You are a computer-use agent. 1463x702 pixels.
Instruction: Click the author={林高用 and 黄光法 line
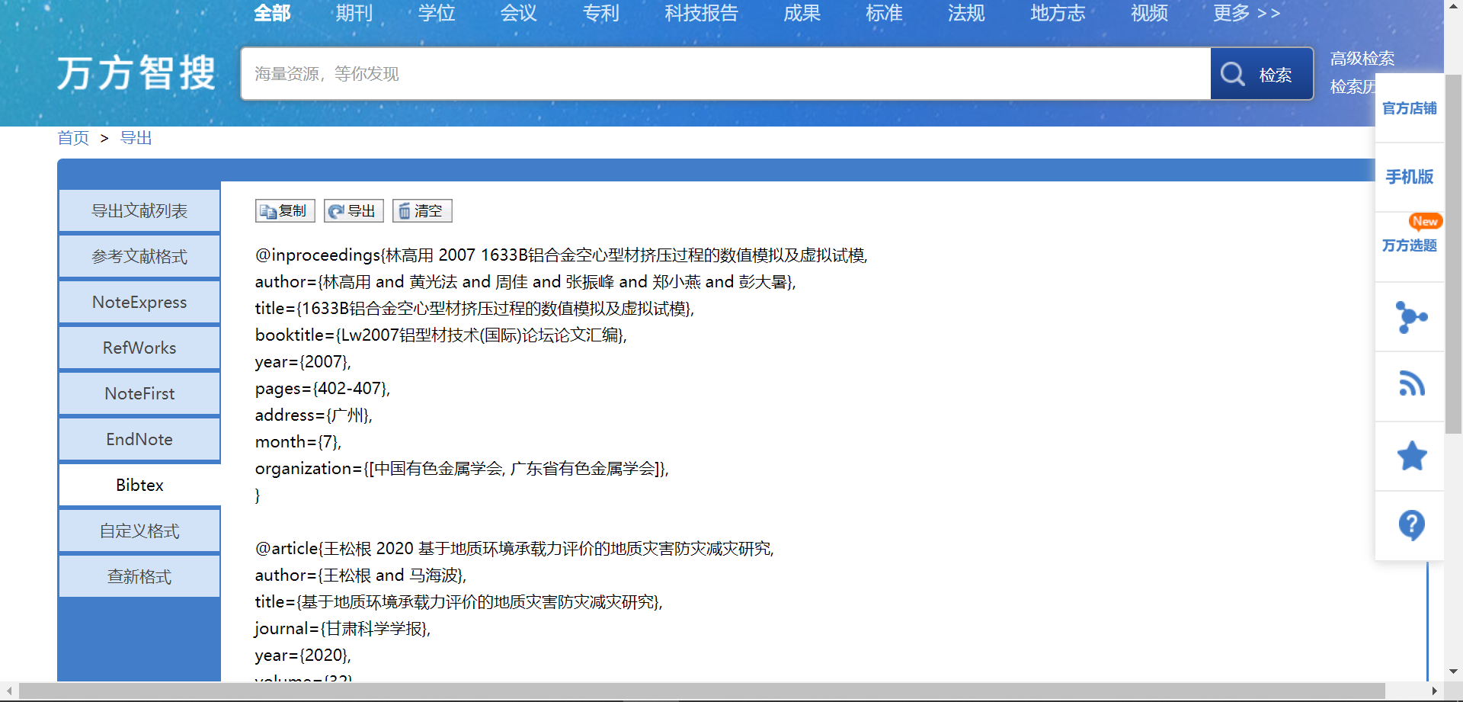[x=526, y=282]
